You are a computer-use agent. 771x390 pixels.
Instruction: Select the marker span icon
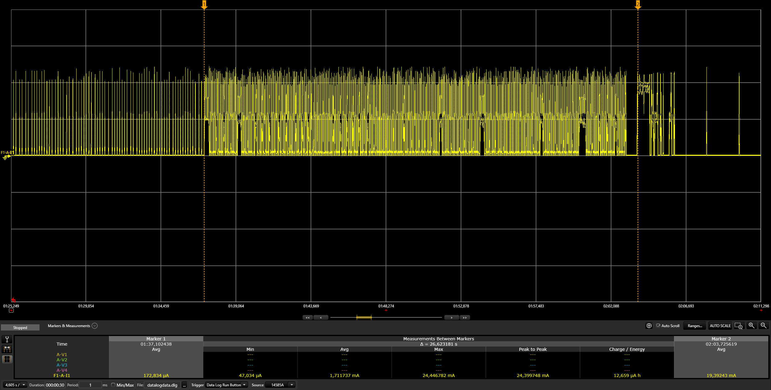tap(7, 349)
